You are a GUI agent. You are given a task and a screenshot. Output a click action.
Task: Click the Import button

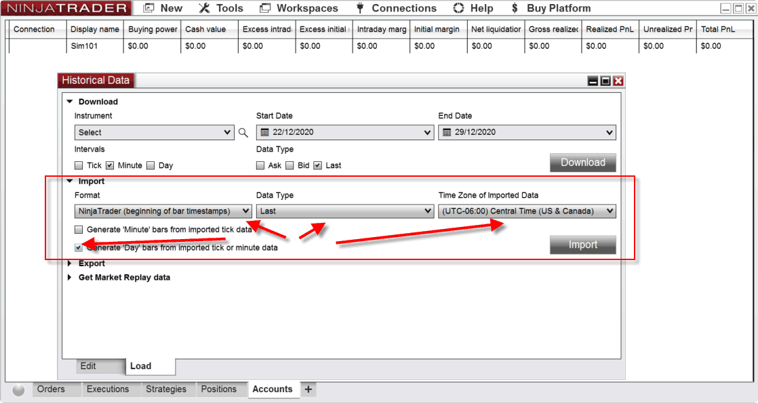[x=582, y=245]
